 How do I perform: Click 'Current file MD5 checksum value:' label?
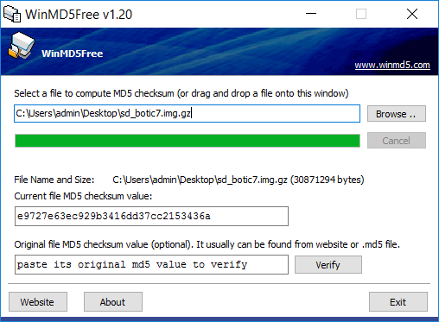[83, 196]
